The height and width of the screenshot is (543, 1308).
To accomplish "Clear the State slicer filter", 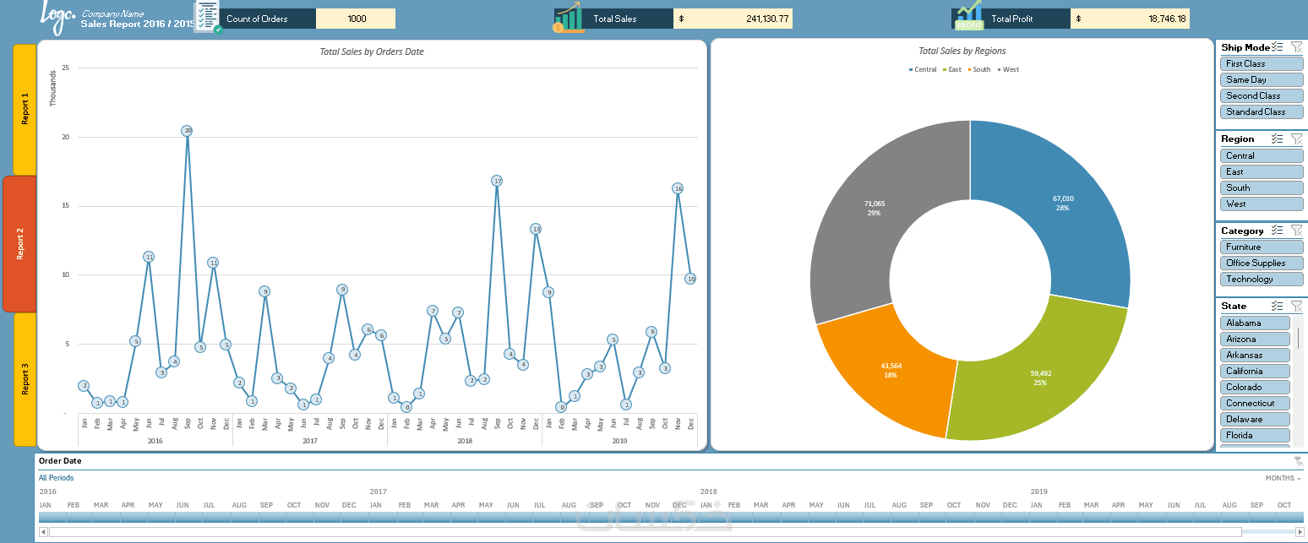I will pos(1297,306).
